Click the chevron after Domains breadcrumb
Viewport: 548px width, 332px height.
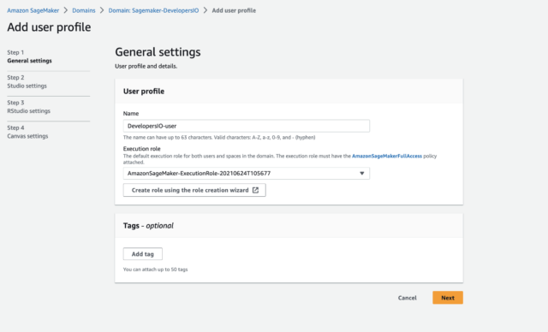(102, 10)
